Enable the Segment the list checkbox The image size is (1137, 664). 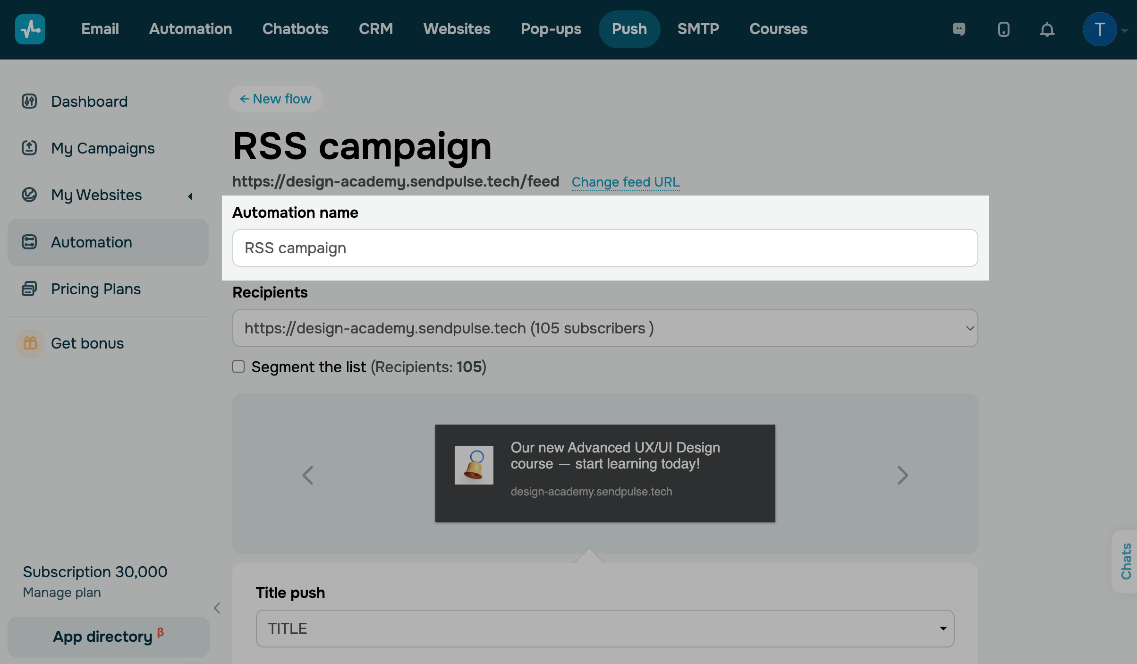pyautogui.click(x=238, y=367)
